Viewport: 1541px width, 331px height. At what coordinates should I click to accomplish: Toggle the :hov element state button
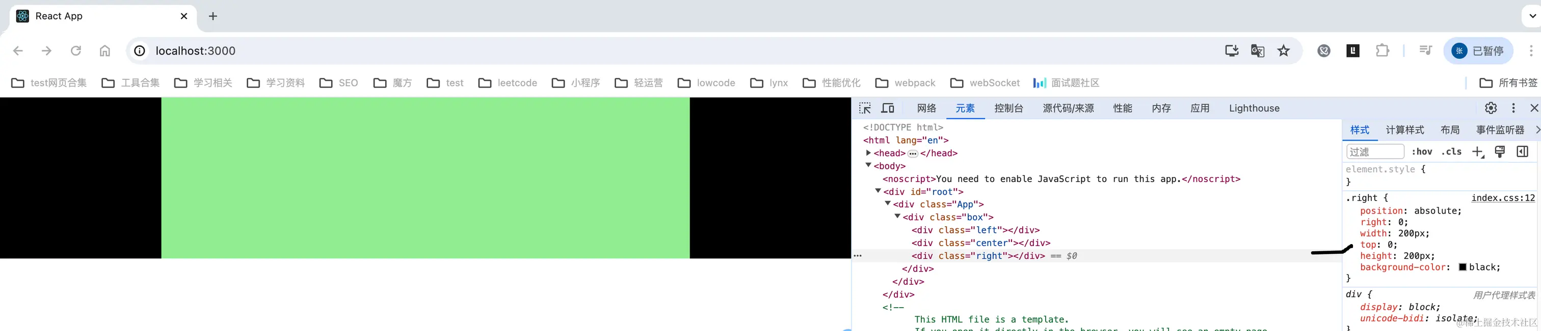(1422, 152)
